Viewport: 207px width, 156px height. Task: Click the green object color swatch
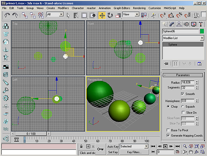pyautogui.click(x=202, y=31)
